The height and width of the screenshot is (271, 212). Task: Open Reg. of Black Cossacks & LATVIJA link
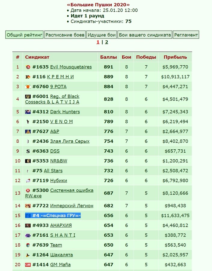52,99
